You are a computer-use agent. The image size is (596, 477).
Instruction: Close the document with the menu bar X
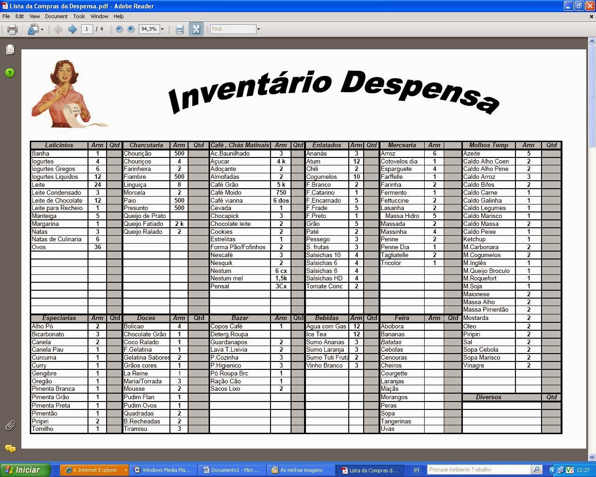[592, 16]
